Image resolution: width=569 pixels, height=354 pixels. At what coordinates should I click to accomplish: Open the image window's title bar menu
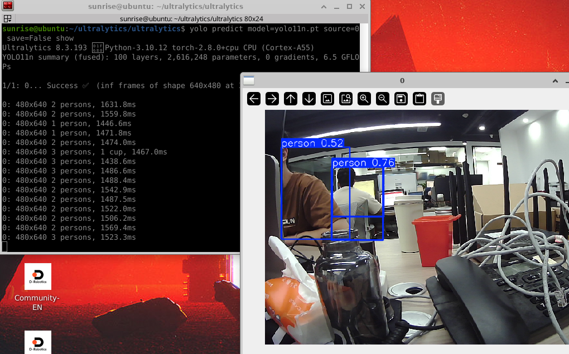[249, 80]
